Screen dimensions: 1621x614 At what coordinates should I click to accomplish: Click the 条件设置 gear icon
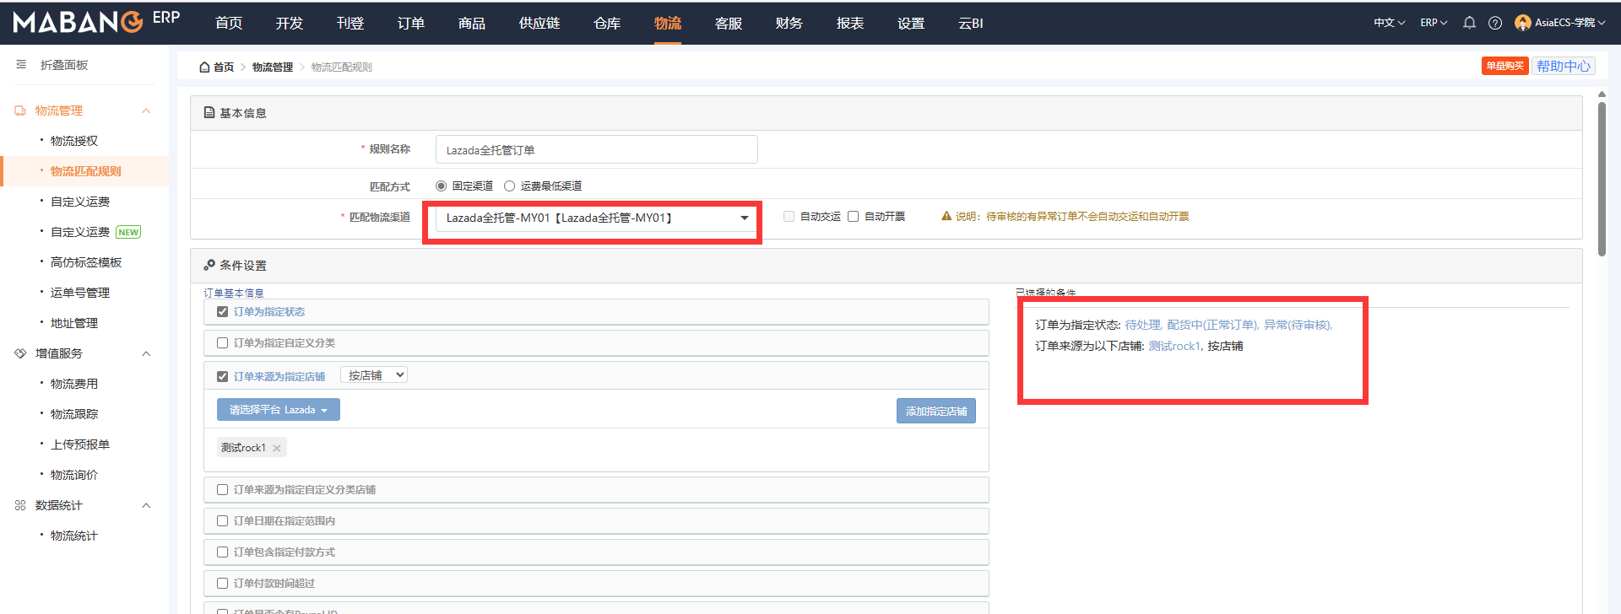tap(209, 265)
